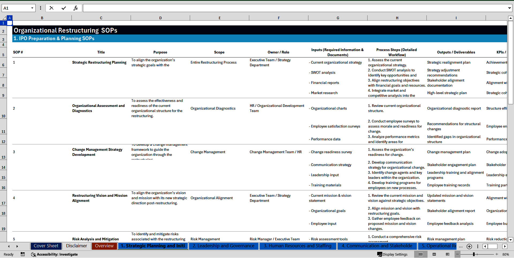Click the 80% zoom level

[506, 254]
